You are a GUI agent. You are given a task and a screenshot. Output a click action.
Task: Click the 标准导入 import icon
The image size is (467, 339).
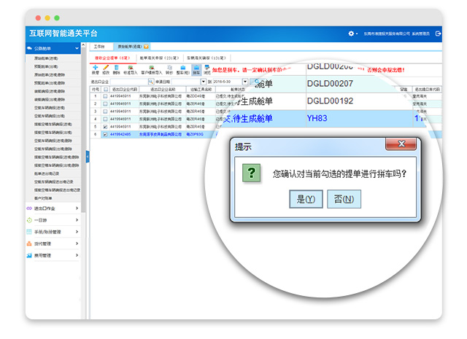(x=130, y=68)
